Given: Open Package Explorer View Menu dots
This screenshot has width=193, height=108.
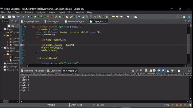Looking at the screenshot, I should click(17, 25).
